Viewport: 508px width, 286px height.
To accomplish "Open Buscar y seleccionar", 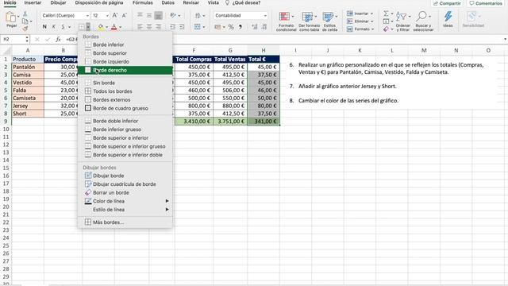I will point(423,21).
